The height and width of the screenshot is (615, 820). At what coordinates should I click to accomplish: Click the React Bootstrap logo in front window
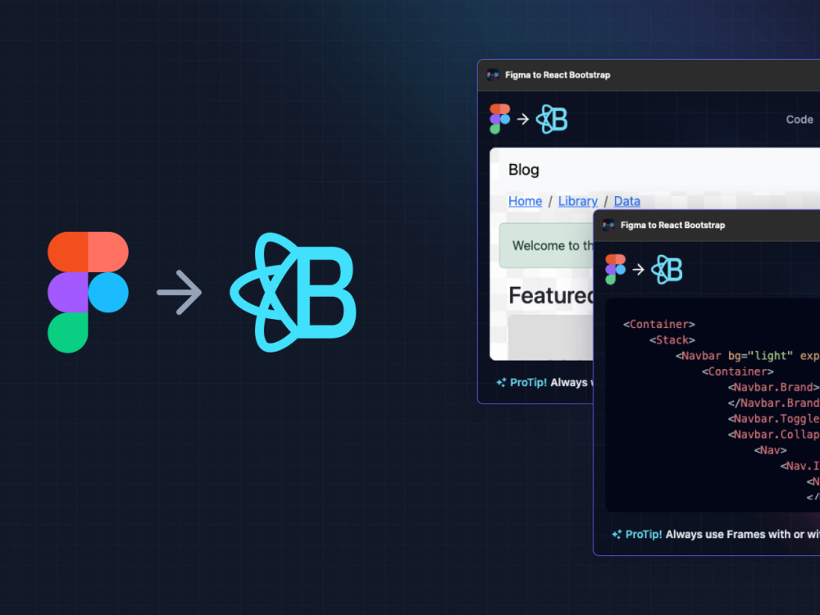(x=667, y=269)
